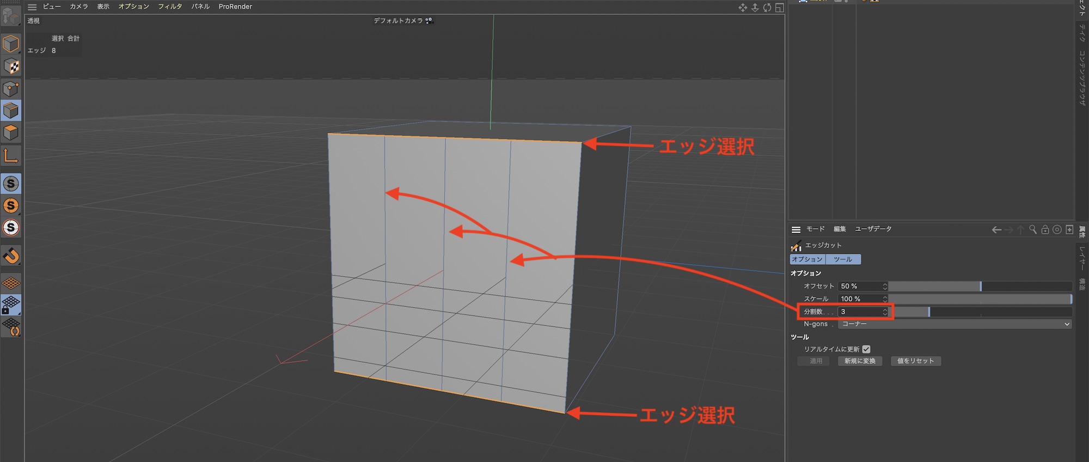1089x462 pixels.
Task: Click the 分割数 stepper arrows
Action: [885, 312]
